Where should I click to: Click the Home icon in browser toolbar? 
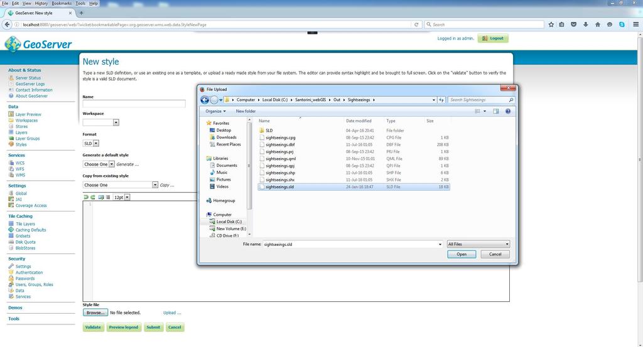pyautogui.click(x=598, y=24)
